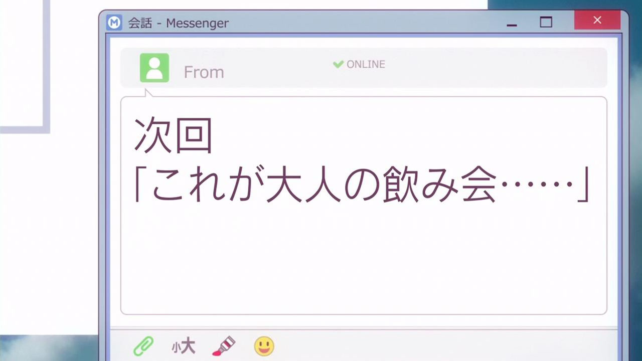Close the Messenger window with red X
The image size is (642, 361).
(597, 21)
